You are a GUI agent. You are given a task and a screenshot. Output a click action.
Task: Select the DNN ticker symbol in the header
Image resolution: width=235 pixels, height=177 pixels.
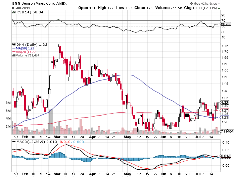16,3
